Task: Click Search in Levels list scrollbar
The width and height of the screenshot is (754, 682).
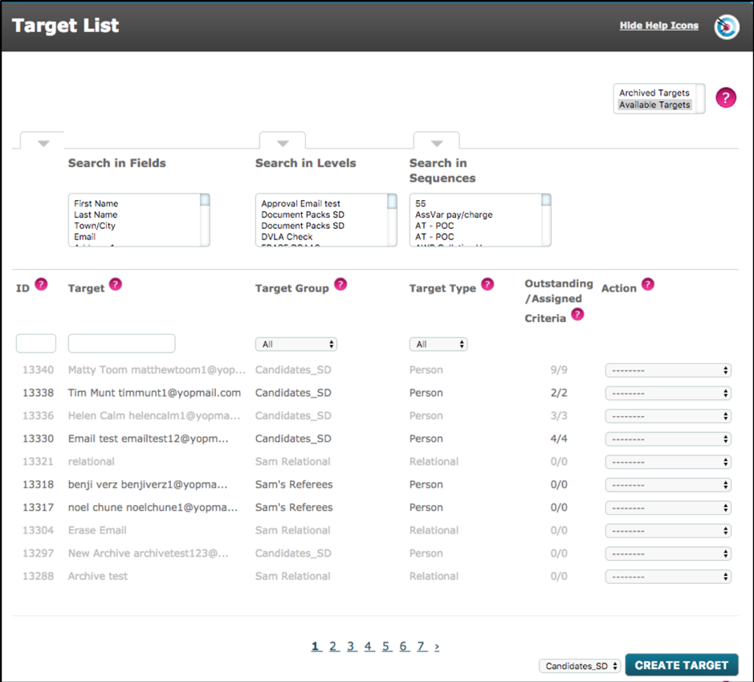Action: click(392, 220)
